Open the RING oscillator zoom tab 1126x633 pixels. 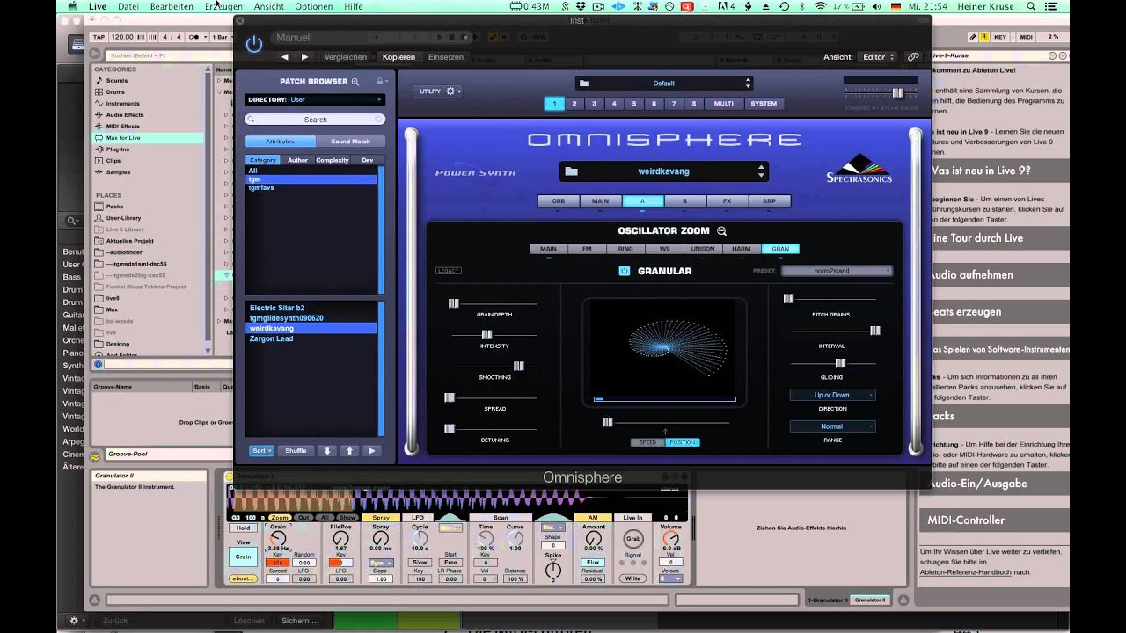click(x=625, y=249)
